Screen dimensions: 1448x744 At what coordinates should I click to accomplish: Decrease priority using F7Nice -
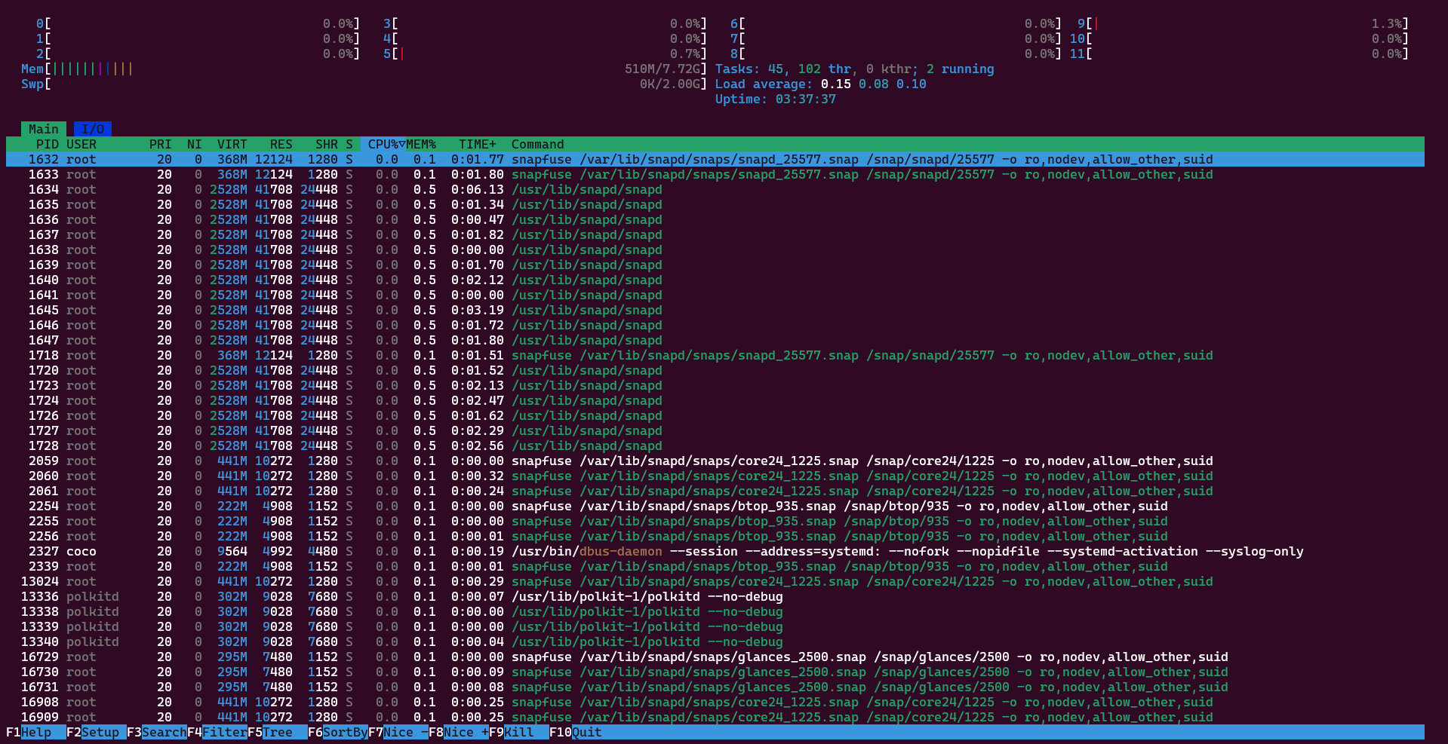point(400,732)
